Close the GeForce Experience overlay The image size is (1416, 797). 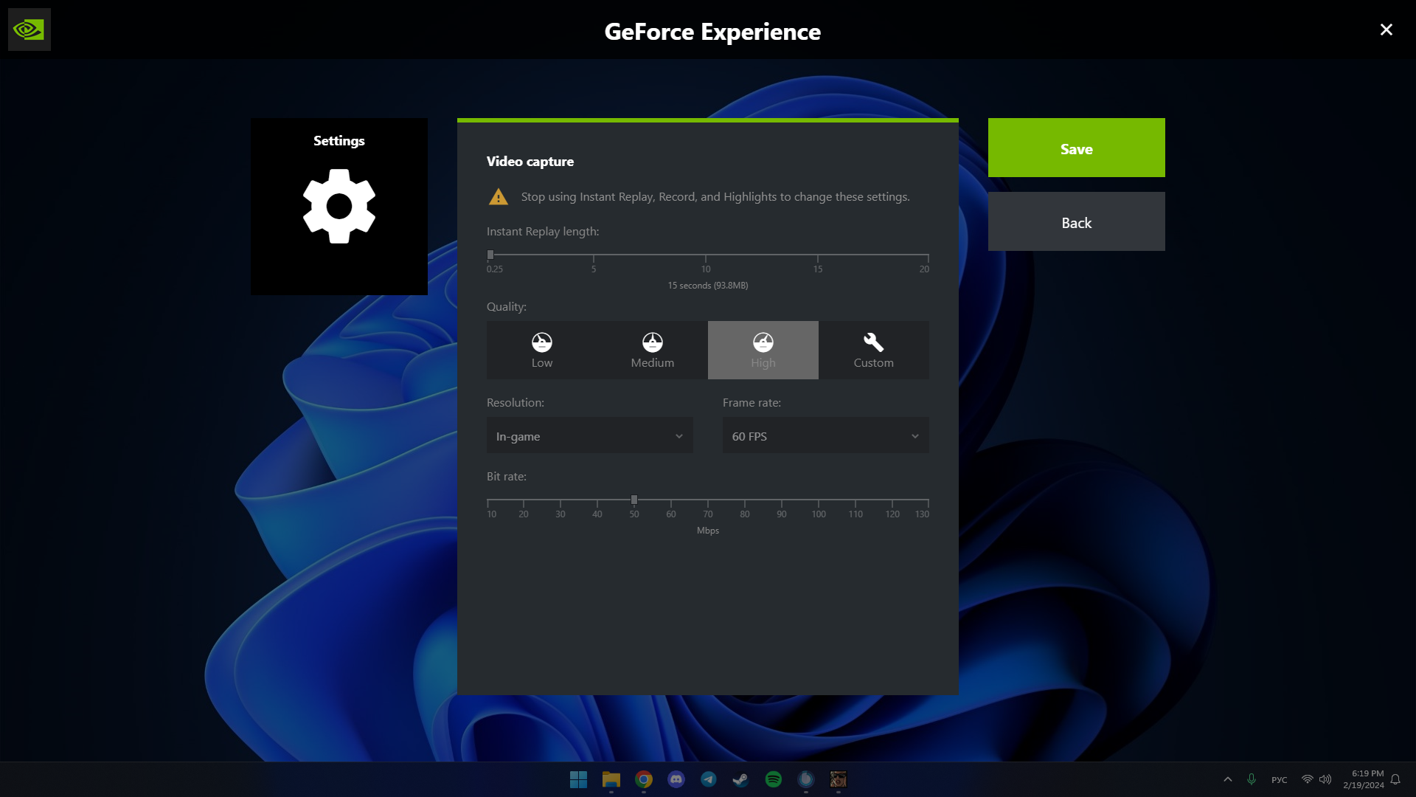(1386, 30)
